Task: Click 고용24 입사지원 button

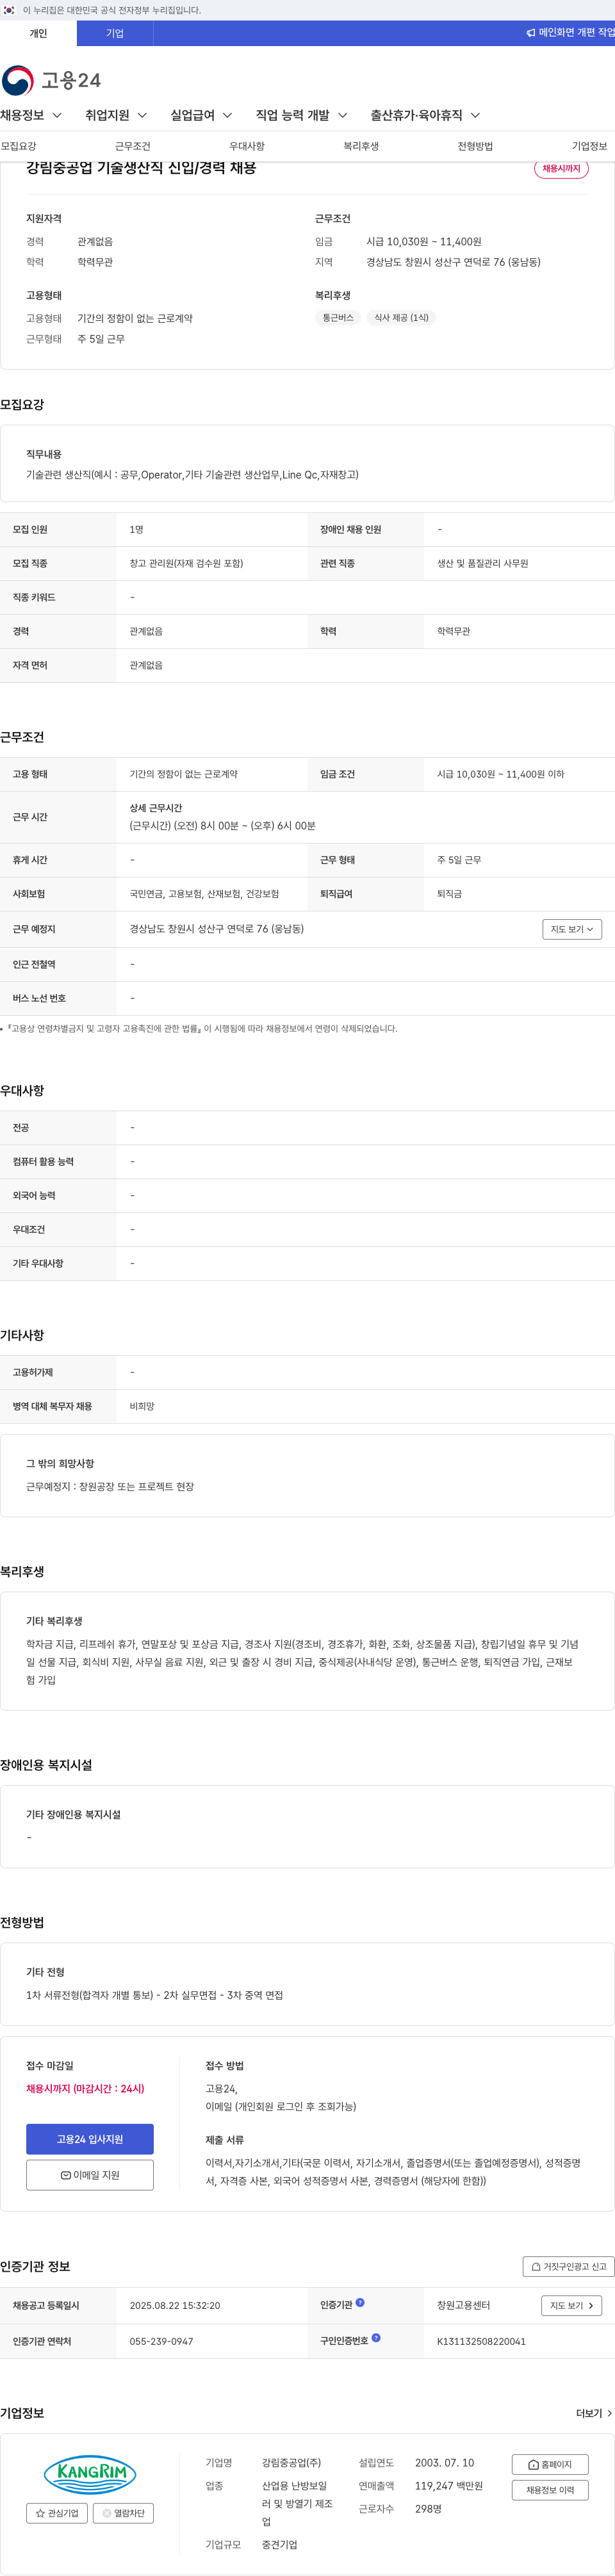Action: click(90, 2139)
